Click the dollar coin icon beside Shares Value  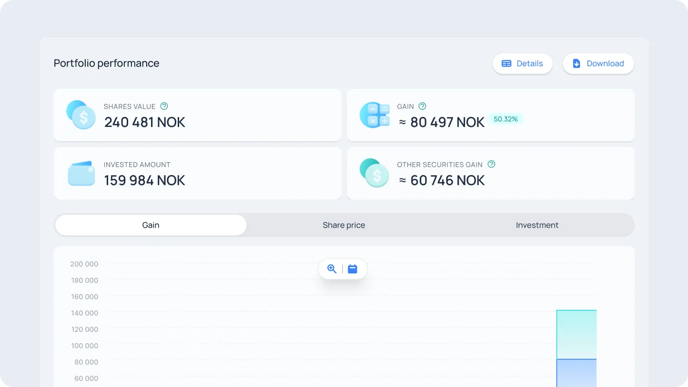coord(81,115)
